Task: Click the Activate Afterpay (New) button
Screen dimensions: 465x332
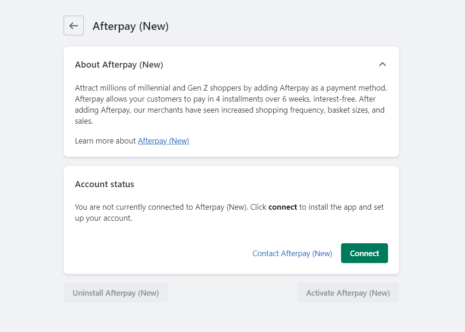Action: coord(348,292)
